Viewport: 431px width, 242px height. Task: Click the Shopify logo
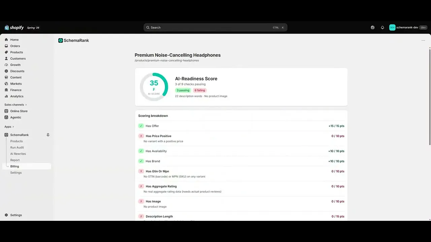click(x=14, y=28)
